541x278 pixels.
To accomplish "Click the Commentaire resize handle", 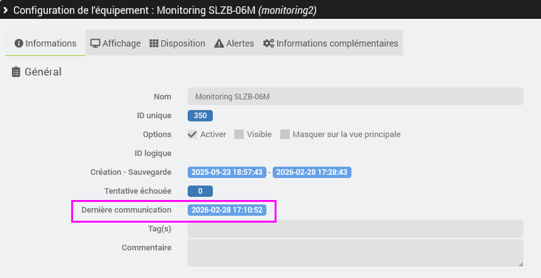I will [x=520, y=264].
